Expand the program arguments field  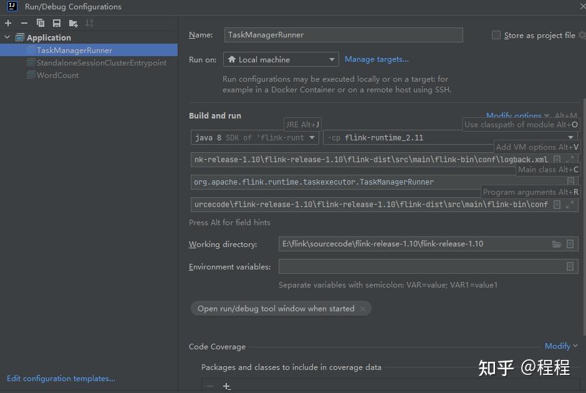point(570,205)
